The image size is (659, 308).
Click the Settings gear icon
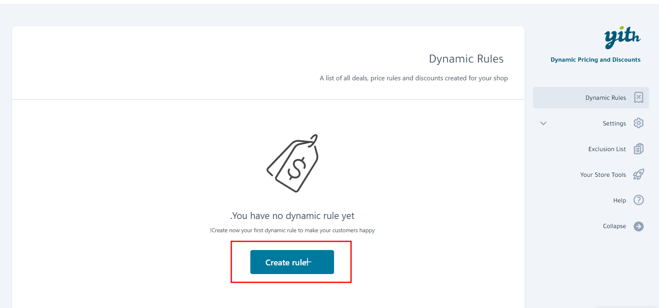(639, 123)
